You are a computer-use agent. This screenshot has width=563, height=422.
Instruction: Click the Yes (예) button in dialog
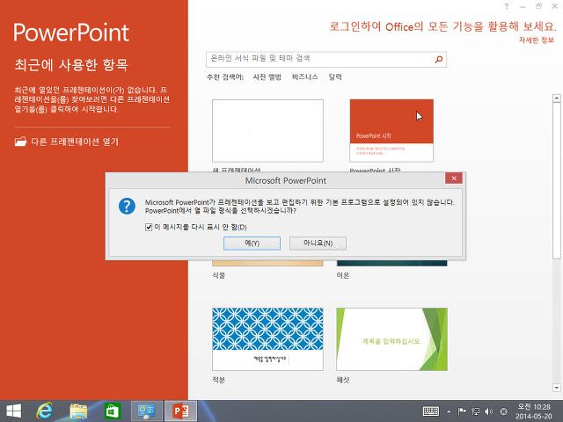point(252,244)
